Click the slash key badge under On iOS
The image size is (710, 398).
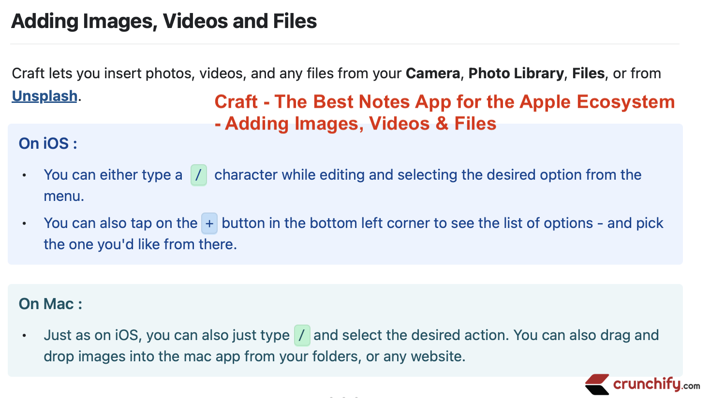(x=198, y=175)
